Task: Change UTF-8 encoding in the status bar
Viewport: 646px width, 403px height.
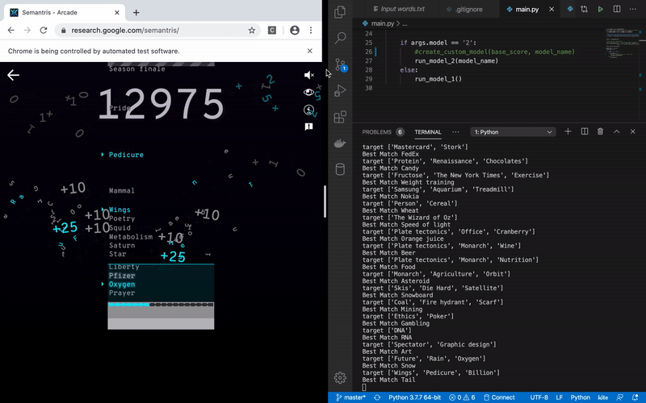Action: pyautogui.click(x=539, y=397)
